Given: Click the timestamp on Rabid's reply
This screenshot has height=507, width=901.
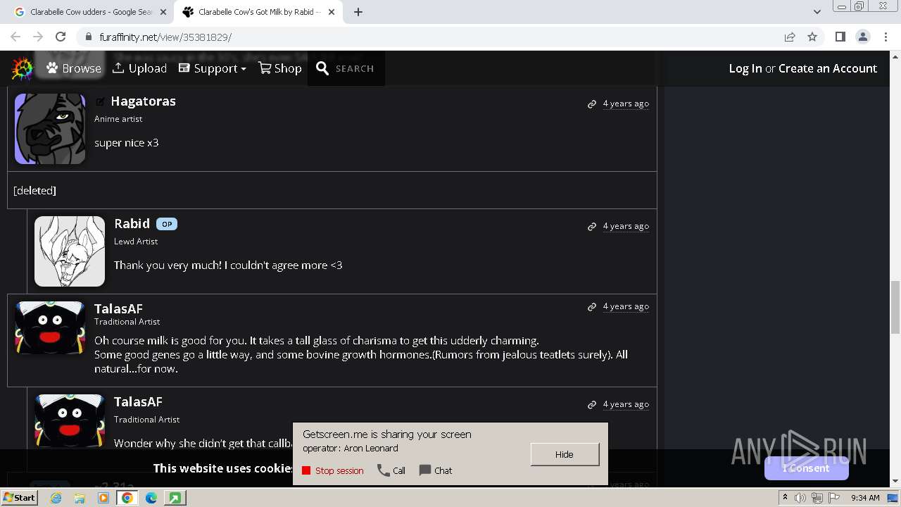Looking at the screenshot, I should [626, 226].
